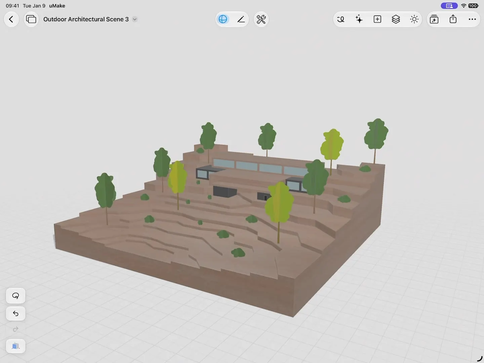This screenshot has height=363, width=484.
Task: Tap the screen mirroring status indicator
Action: (449, 6)
